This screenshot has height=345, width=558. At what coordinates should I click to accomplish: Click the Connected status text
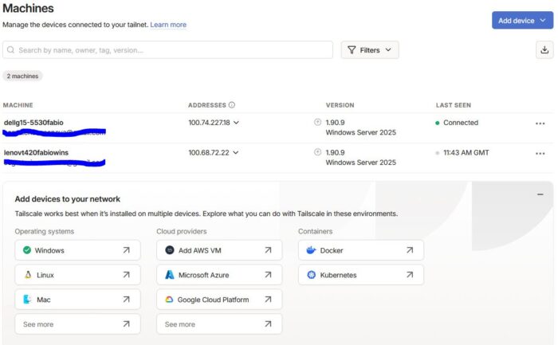[x=461, y=123]
